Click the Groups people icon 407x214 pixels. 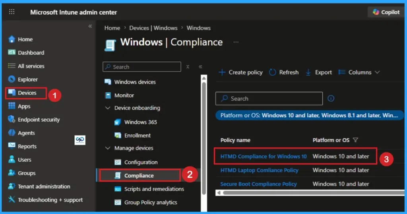click(12, 173)
